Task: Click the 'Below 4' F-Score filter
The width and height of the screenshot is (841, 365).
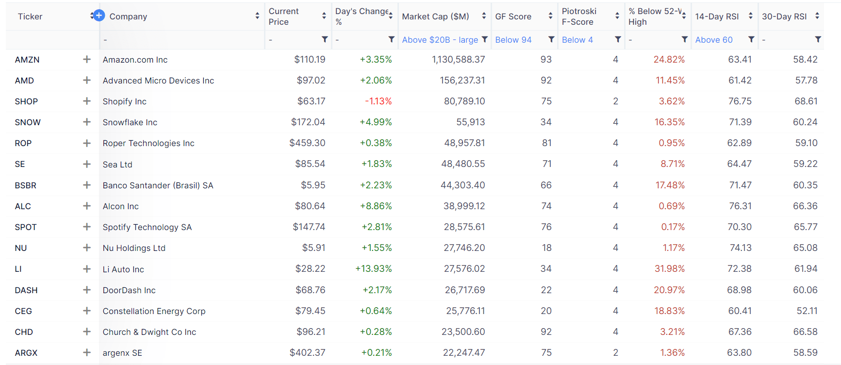Action: pos(577,40)
